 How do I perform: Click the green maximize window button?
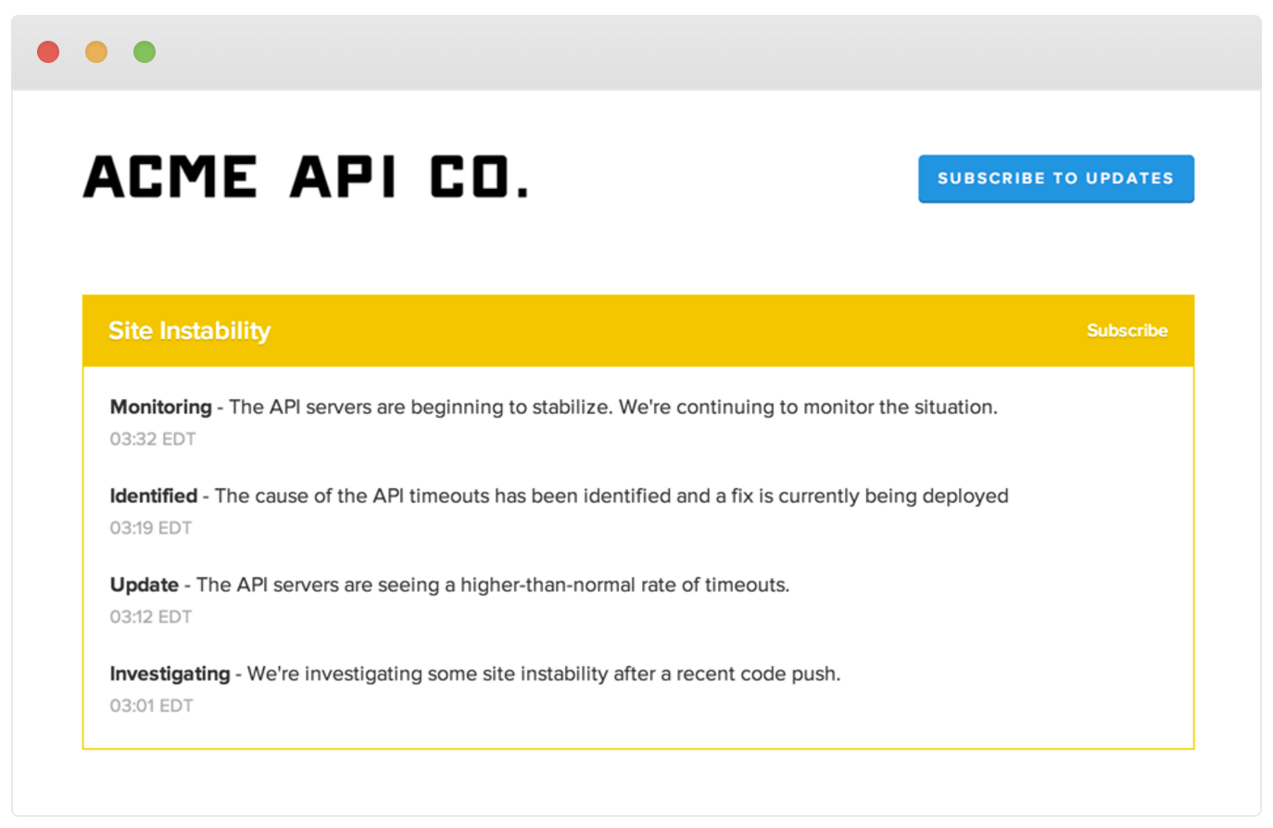pos(145,52)
